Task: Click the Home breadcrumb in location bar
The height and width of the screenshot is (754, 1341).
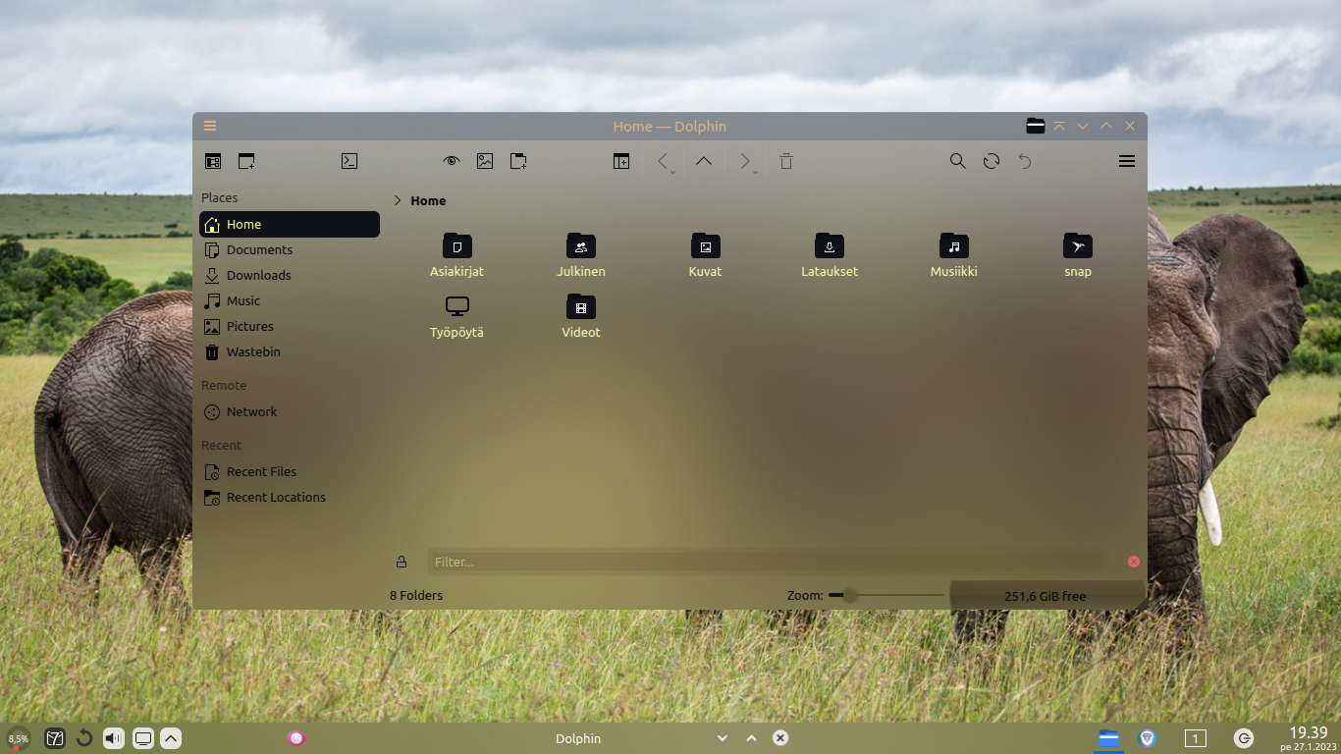Action: pos(428,200)
